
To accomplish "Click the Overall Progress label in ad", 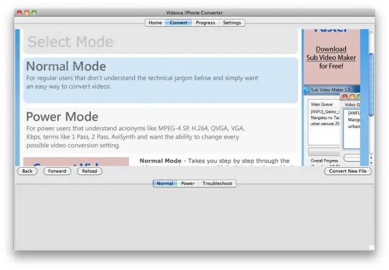I will click(324, 161).
